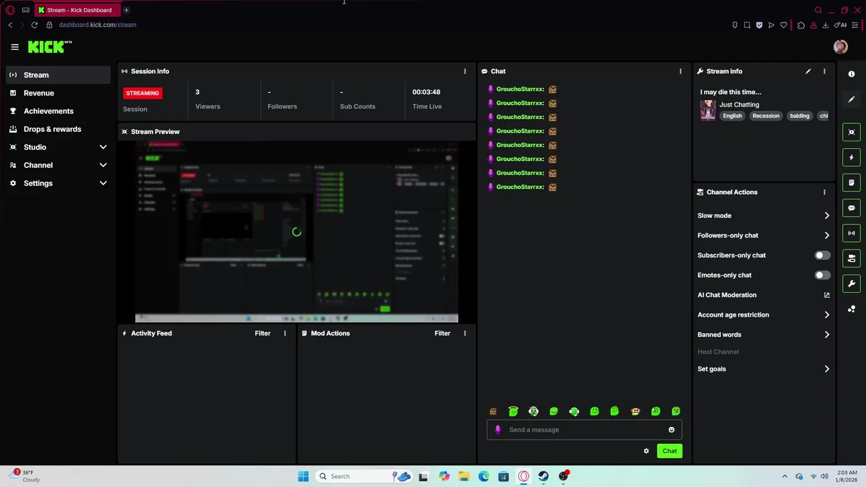Open Mod Actions options menu
Image resolution: width=866 pixels, height=487 pixels.
pyautogui.click(x=465, y=333)
